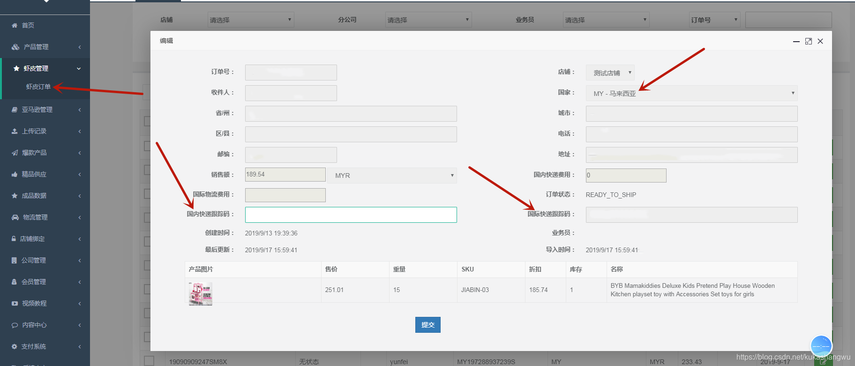Click the BYB Mamakiddies product name text
Viewport: 855px width, 366px height.
tap(692, 290)
